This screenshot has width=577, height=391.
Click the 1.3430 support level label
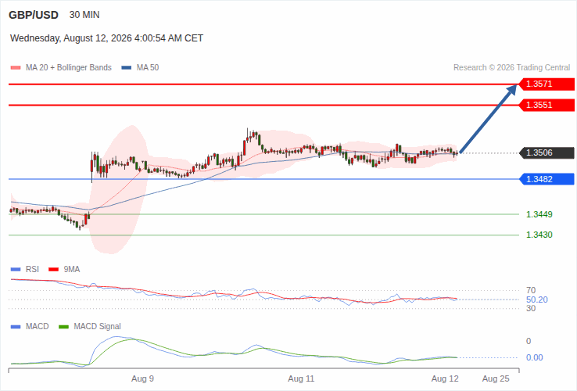(539, 235)
